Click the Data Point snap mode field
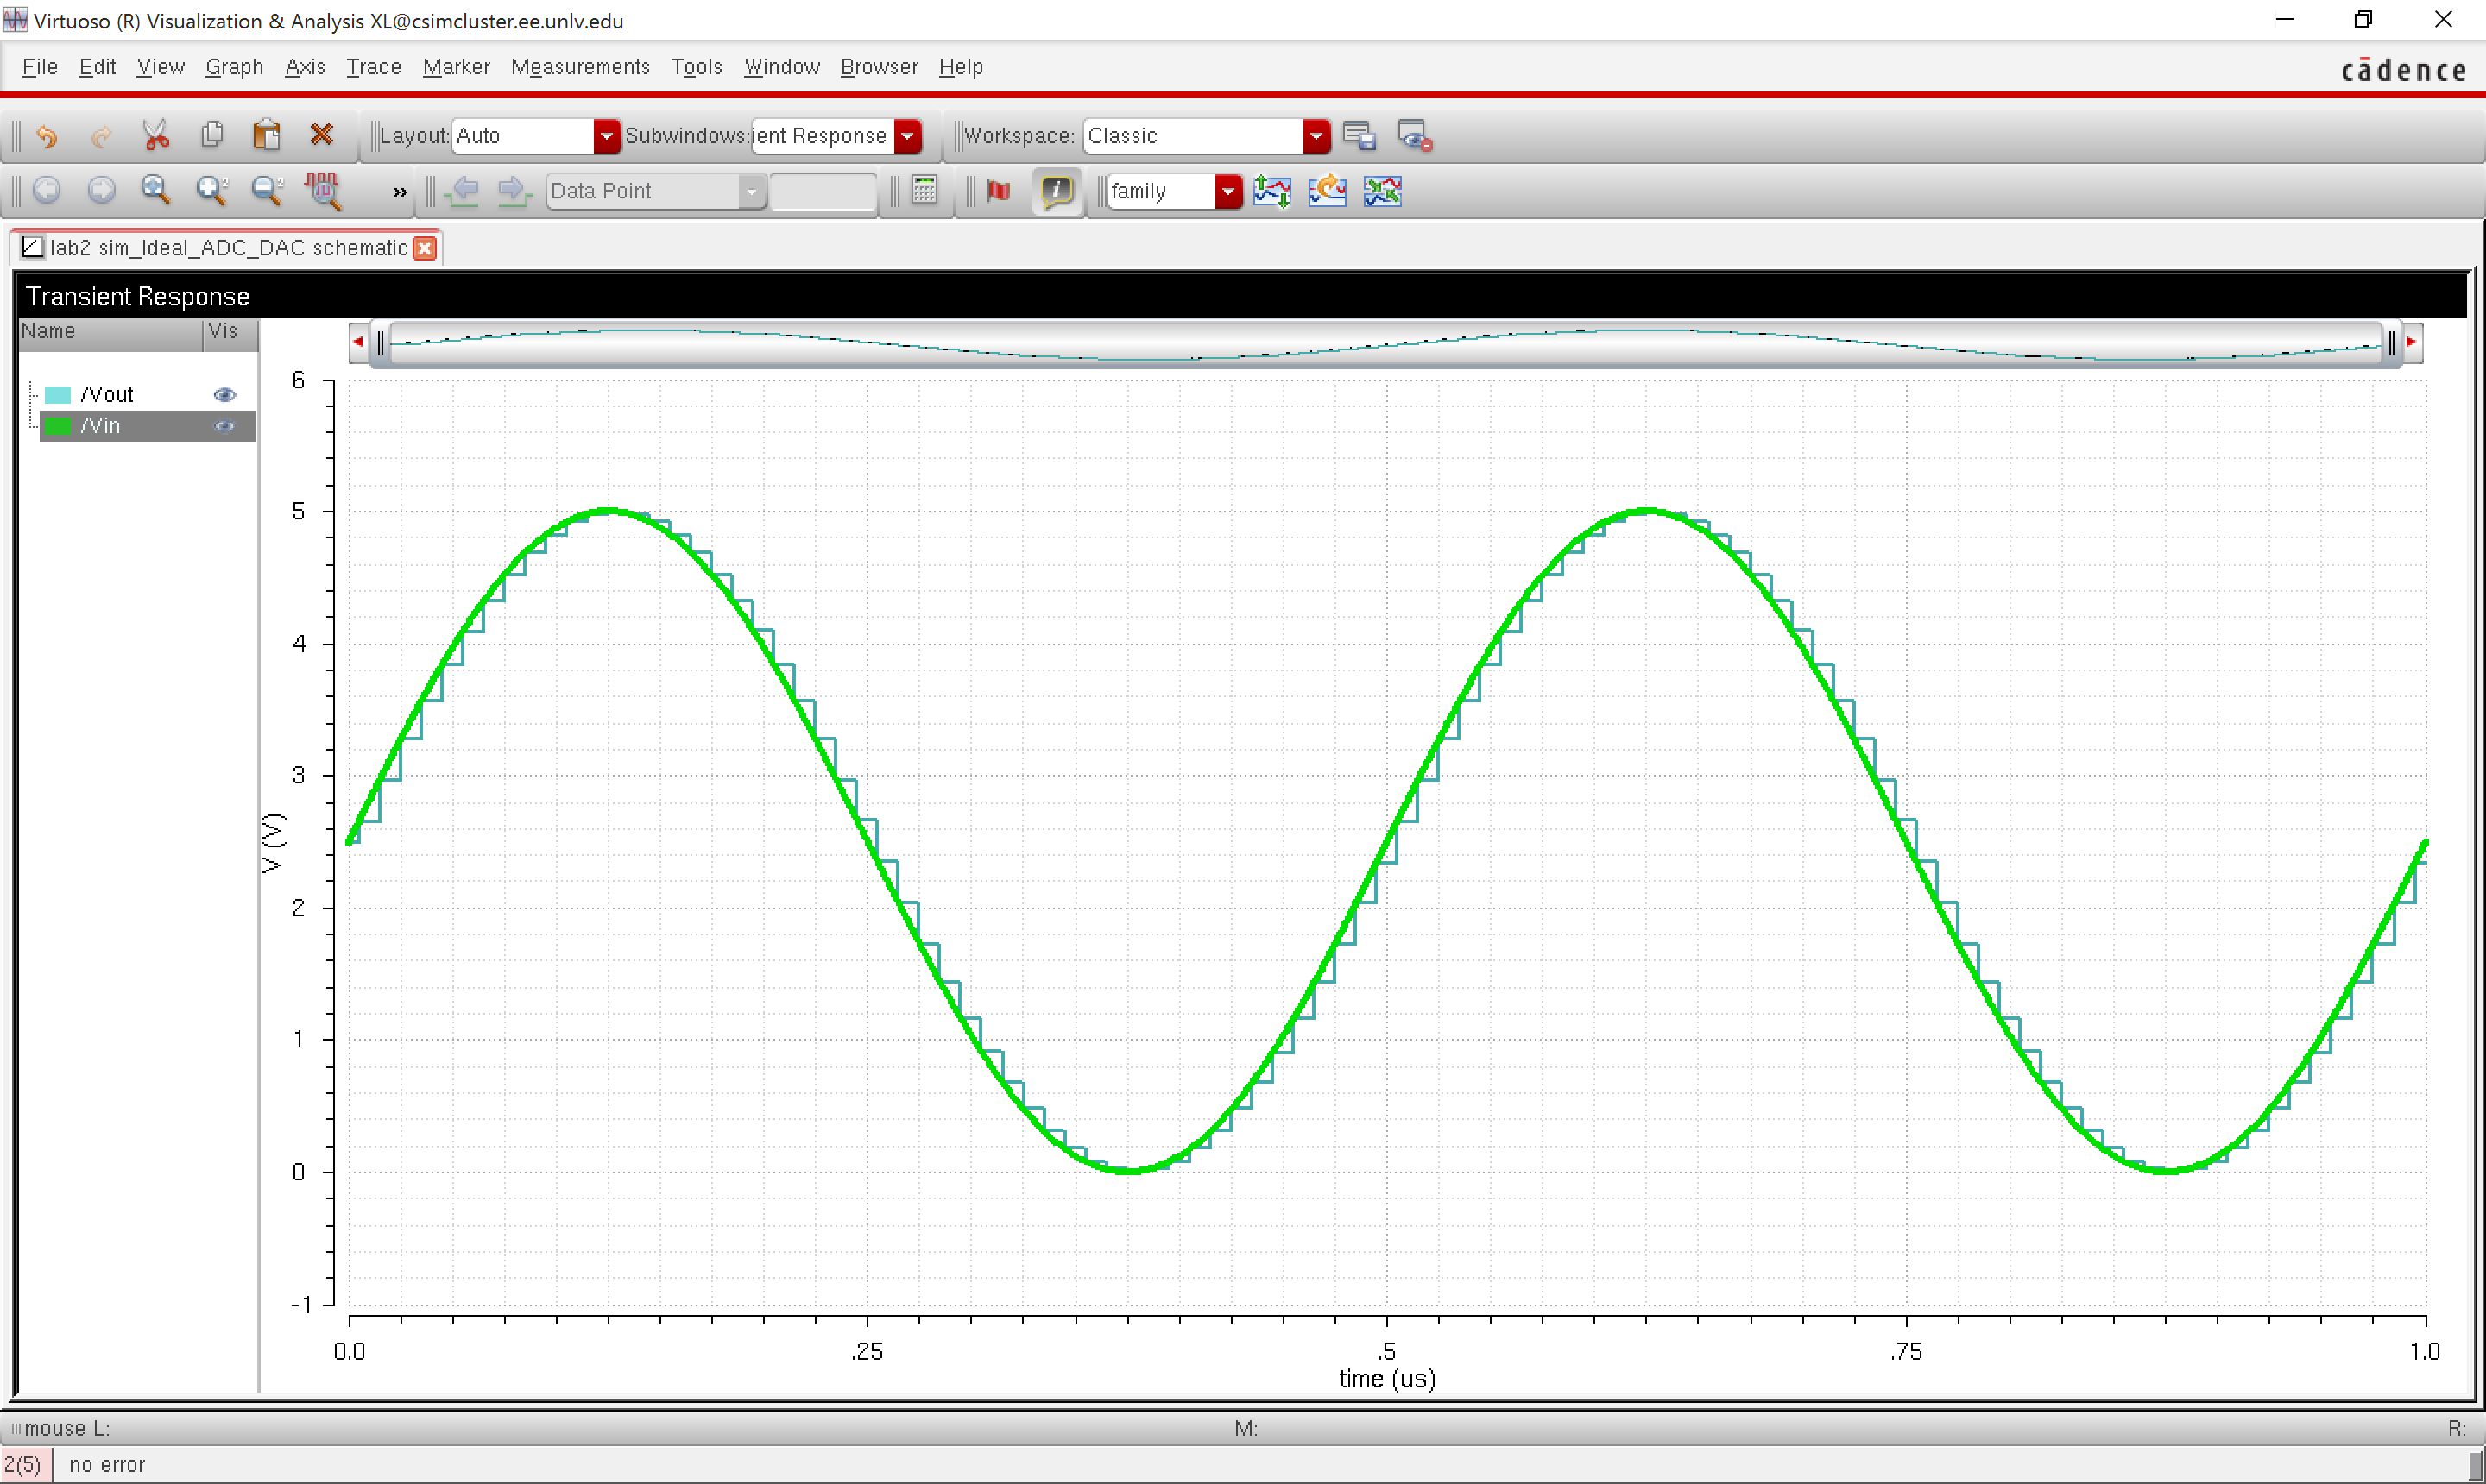The width and height of the screenshot is (2486, 1484). [640, 191]
